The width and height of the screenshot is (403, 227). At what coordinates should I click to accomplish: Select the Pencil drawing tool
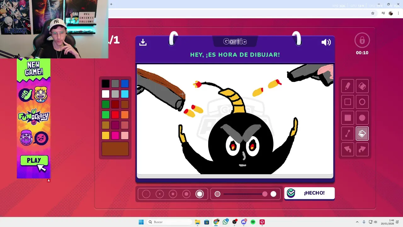click(348, 86)
